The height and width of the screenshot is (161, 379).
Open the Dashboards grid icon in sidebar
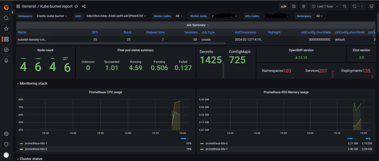[6, 39]
